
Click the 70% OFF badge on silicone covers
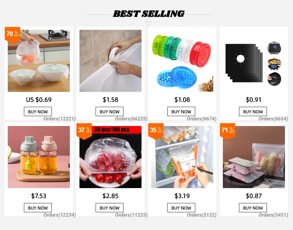12,34
